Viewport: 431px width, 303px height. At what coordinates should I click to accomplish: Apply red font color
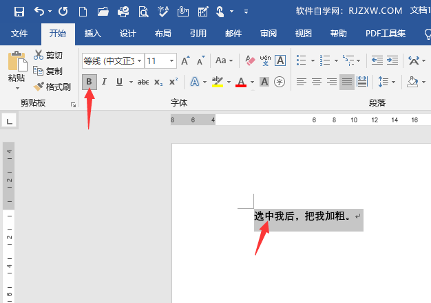point(241,82)
